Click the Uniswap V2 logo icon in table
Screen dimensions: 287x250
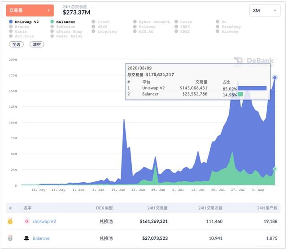click(27, 221)
